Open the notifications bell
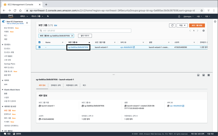 click(x=179, y=16)
